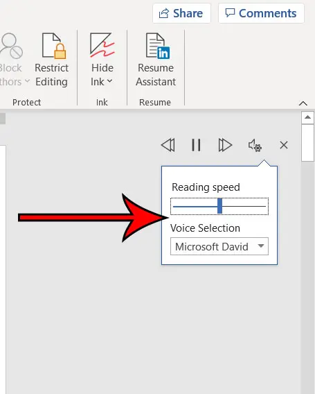Open Read Aloud voice settings

[x=255, y=145]
